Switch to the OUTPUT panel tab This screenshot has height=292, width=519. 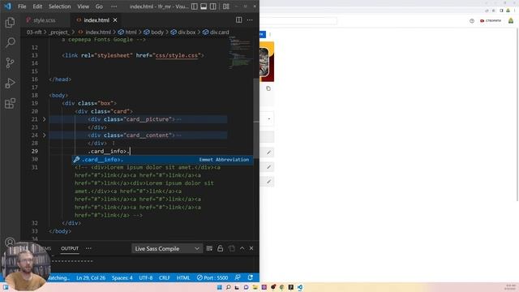[70, 248]
